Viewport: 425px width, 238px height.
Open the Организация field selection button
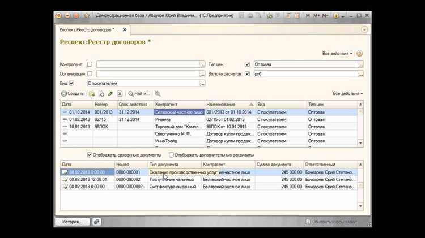[x=202, y=73]
